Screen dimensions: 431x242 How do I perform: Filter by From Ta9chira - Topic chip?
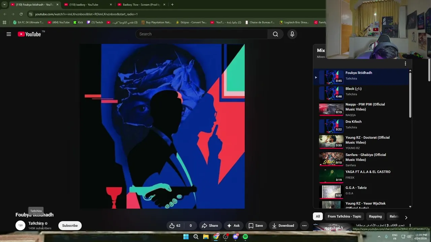click(344, 216)
